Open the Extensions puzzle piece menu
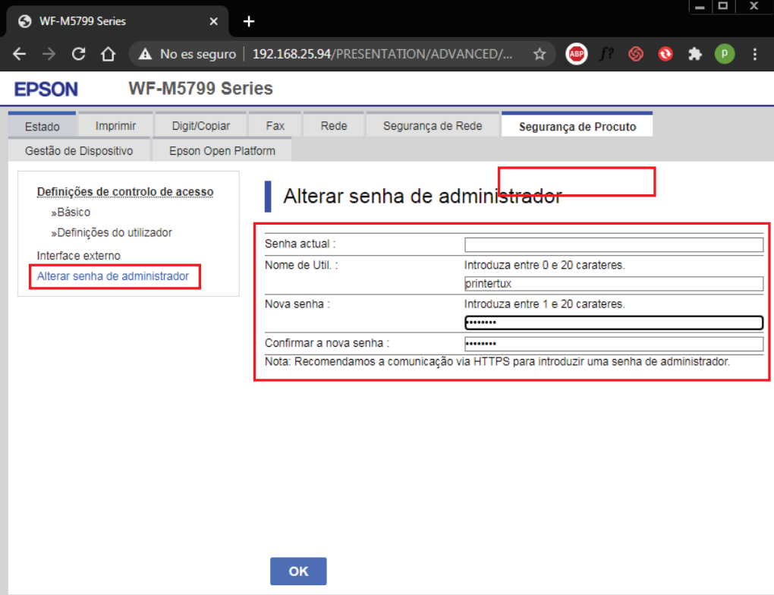 click(694, 54)
